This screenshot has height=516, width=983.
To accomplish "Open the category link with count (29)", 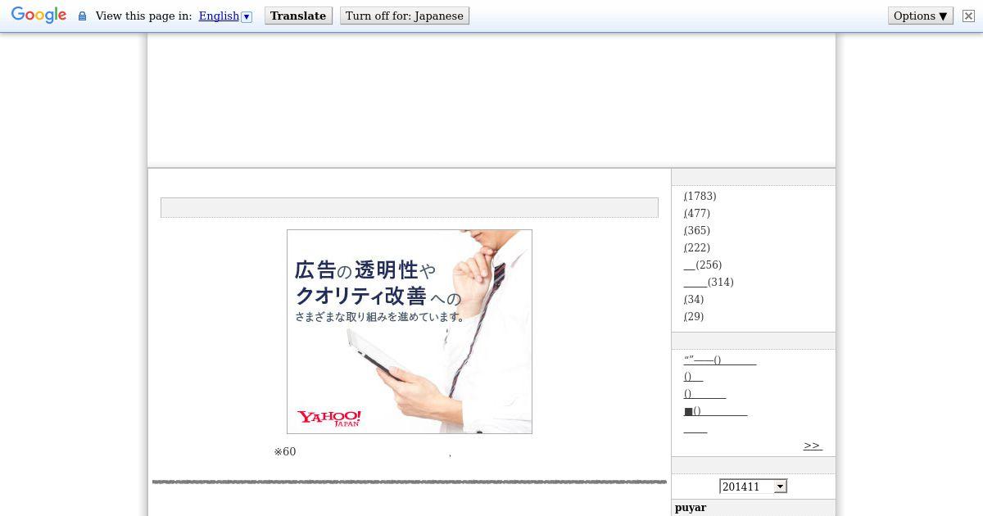I will tap(694, 317).
